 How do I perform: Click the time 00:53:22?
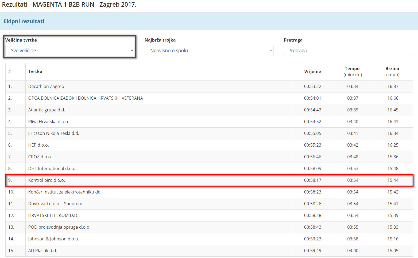pyautogui.click(x=312, y=86)
